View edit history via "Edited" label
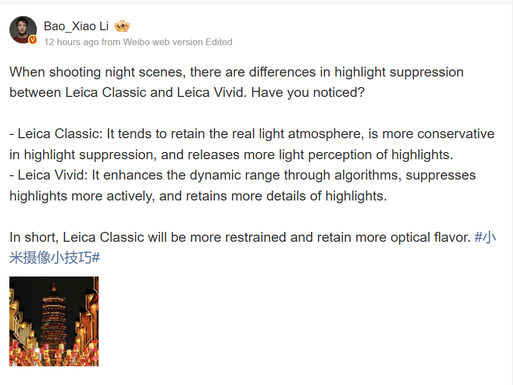This screenshot has height=385, width=513. 219,42
